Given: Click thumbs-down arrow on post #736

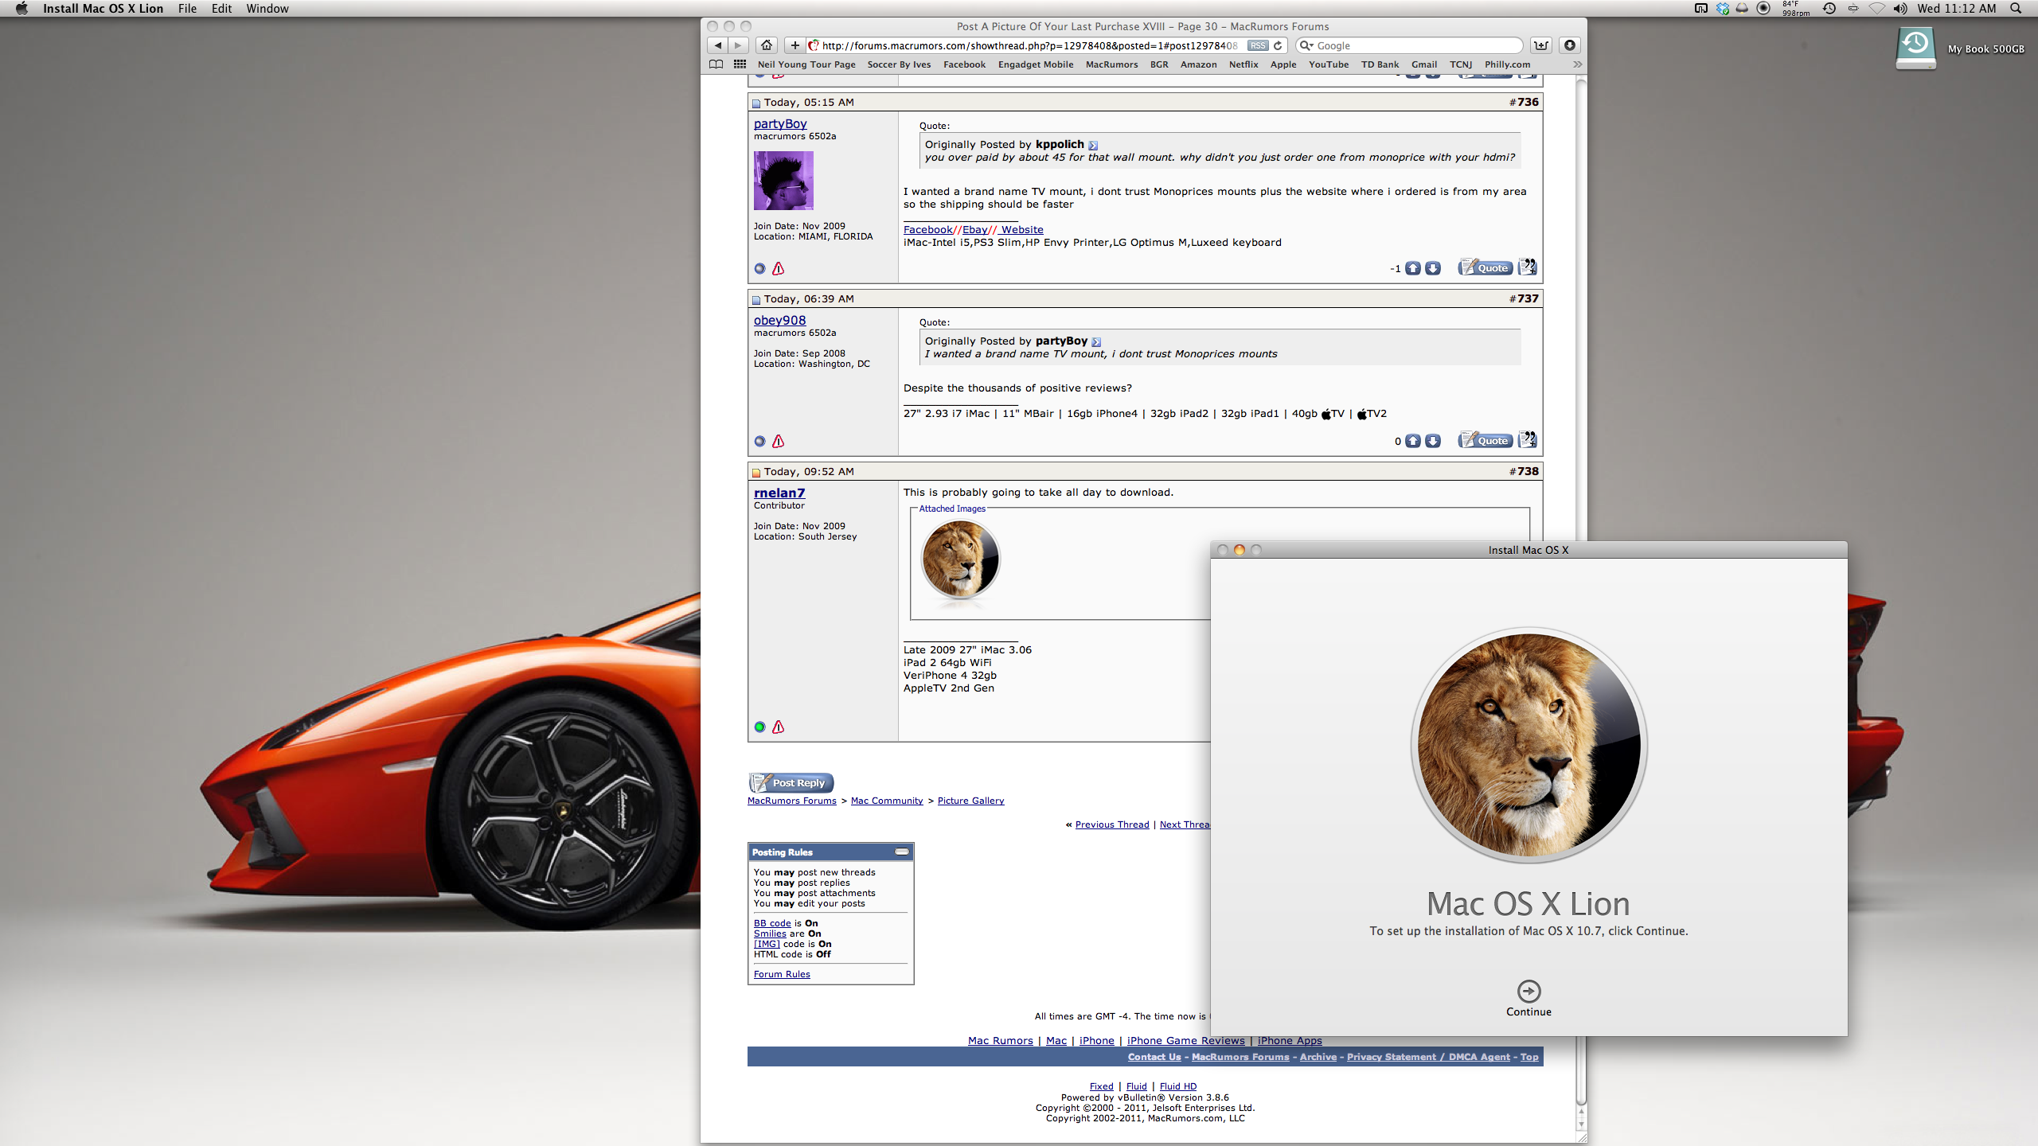Looking at the screenshot, I should point(1432,268).
